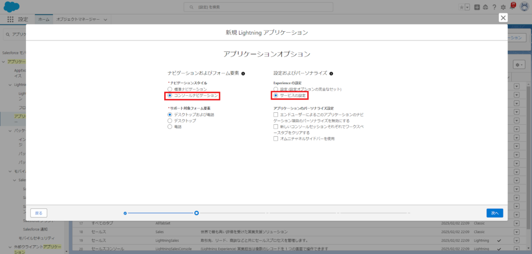The width and height of the screenshot is (532, 254).
Task: Click the current second step progress marker
Action: 196,213
